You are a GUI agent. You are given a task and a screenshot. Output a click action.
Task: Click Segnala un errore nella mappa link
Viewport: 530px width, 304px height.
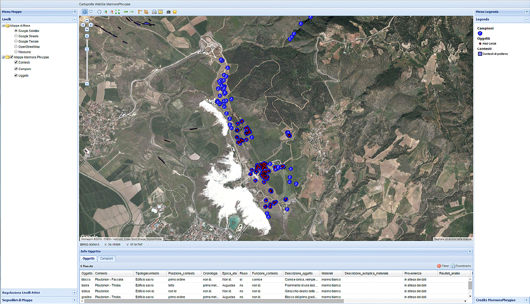click(x=453, y=239)
